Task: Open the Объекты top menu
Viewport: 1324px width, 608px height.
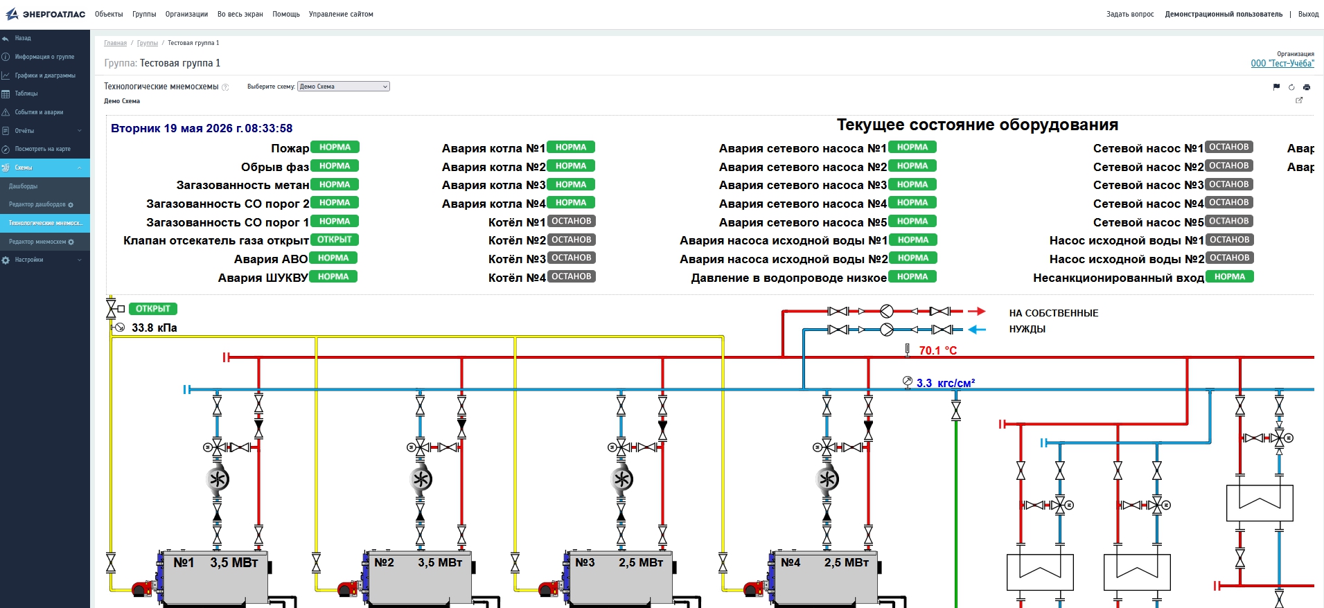Action: click(109, 14)
